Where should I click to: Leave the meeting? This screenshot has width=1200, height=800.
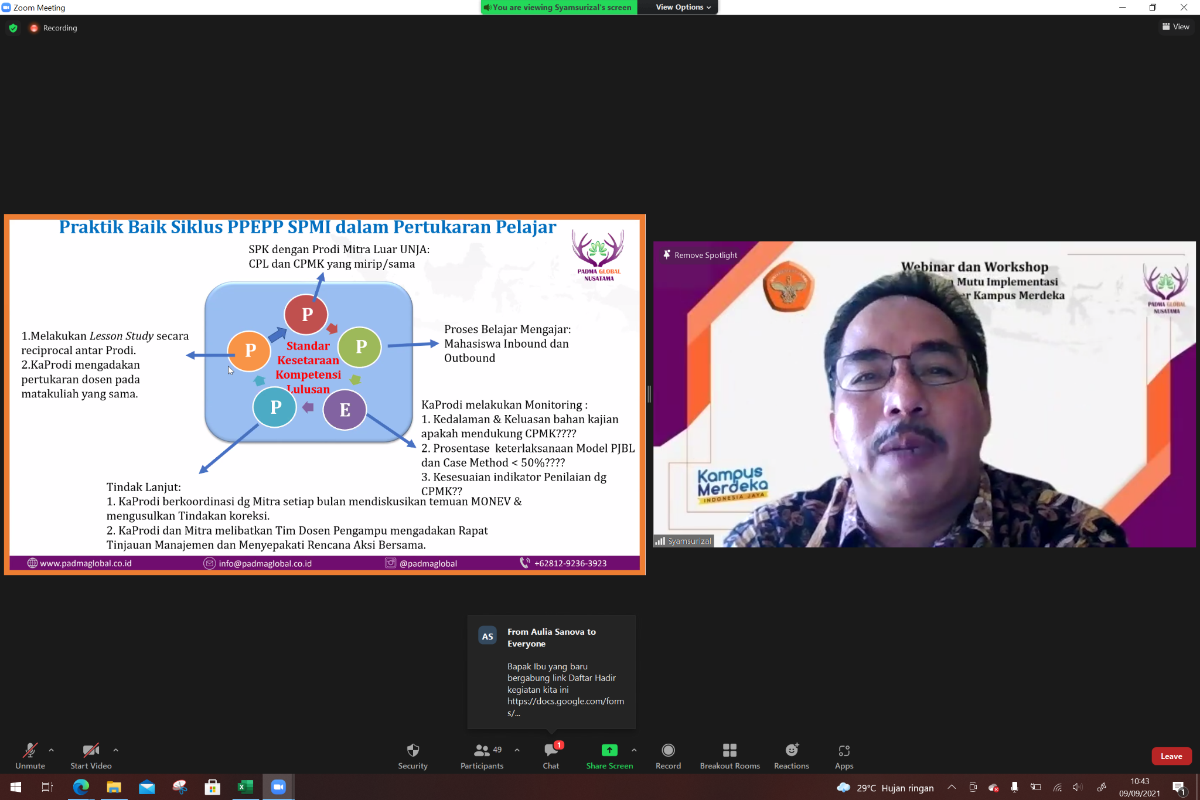point(1171,756)
